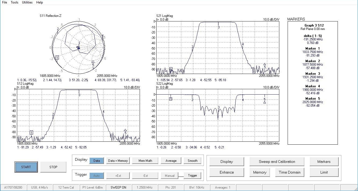358x191 pixels.
Task: Click marker 3 on S21 LogMag passband
Action: tap(219, 27)
